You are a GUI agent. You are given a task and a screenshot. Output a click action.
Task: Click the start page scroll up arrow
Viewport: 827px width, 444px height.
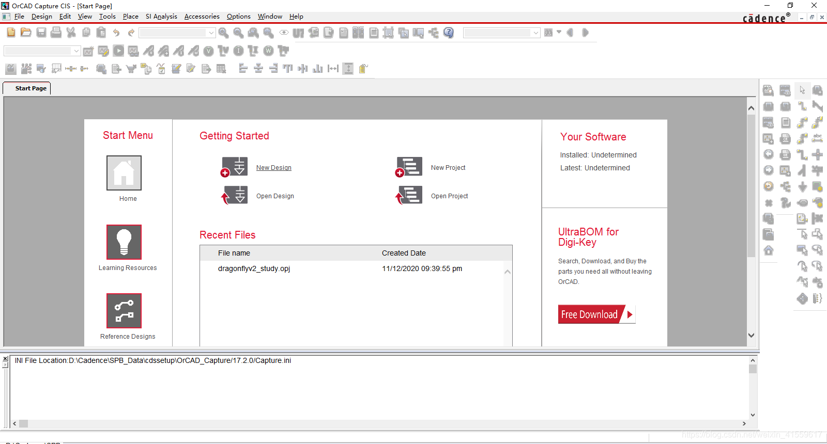pos(752,108)
